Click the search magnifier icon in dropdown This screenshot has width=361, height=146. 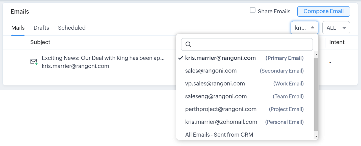pos(188,45)
